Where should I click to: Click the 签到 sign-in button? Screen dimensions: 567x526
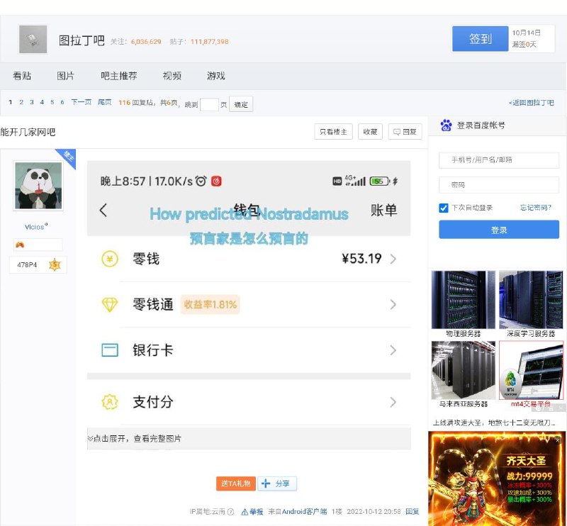coord(481,38)
